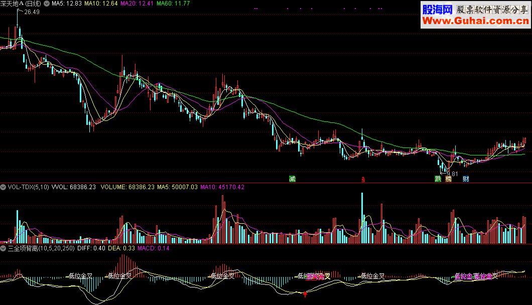Select the DIFF: 0.40 value

91,248
